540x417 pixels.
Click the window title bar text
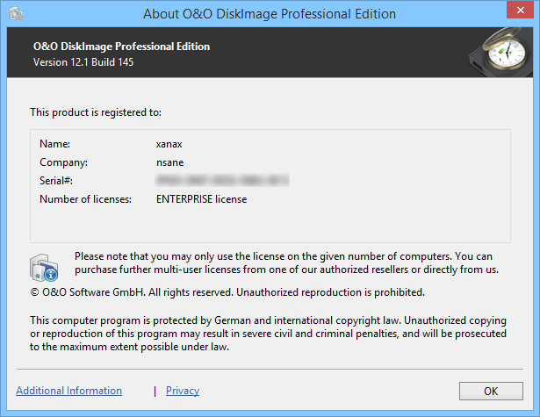pos(270,14)
